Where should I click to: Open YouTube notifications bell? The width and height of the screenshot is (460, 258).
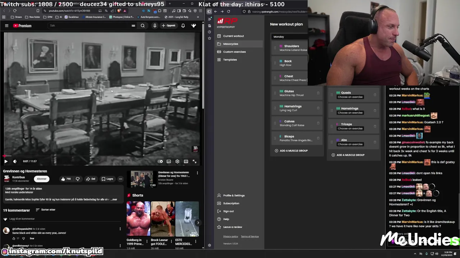click(x=183, y=26)
